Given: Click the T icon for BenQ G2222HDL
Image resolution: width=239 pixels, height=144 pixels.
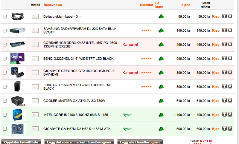Looking at the screenshot, I should 224,58.
